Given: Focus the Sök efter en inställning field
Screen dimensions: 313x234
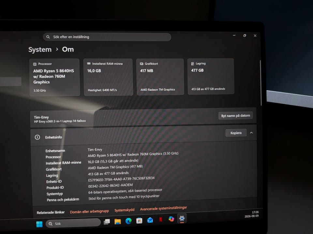Looking at the screenshot, I should tap(107, 37).
